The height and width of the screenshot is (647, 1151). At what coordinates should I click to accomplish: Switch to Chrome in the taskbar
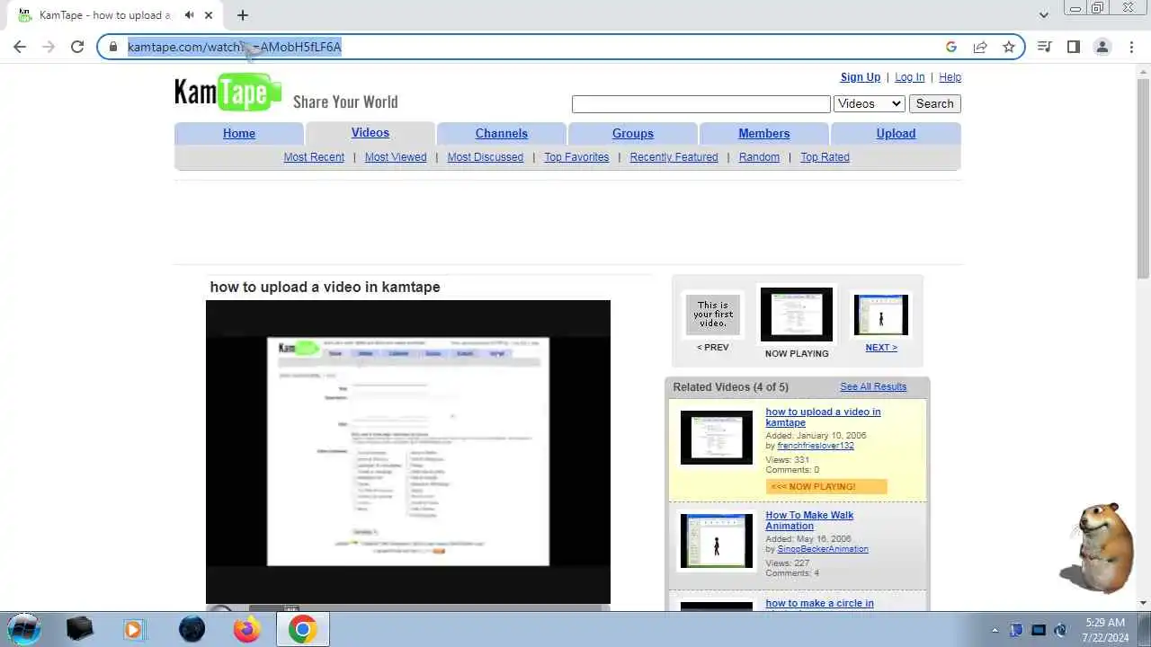click(x=302, y=629)
